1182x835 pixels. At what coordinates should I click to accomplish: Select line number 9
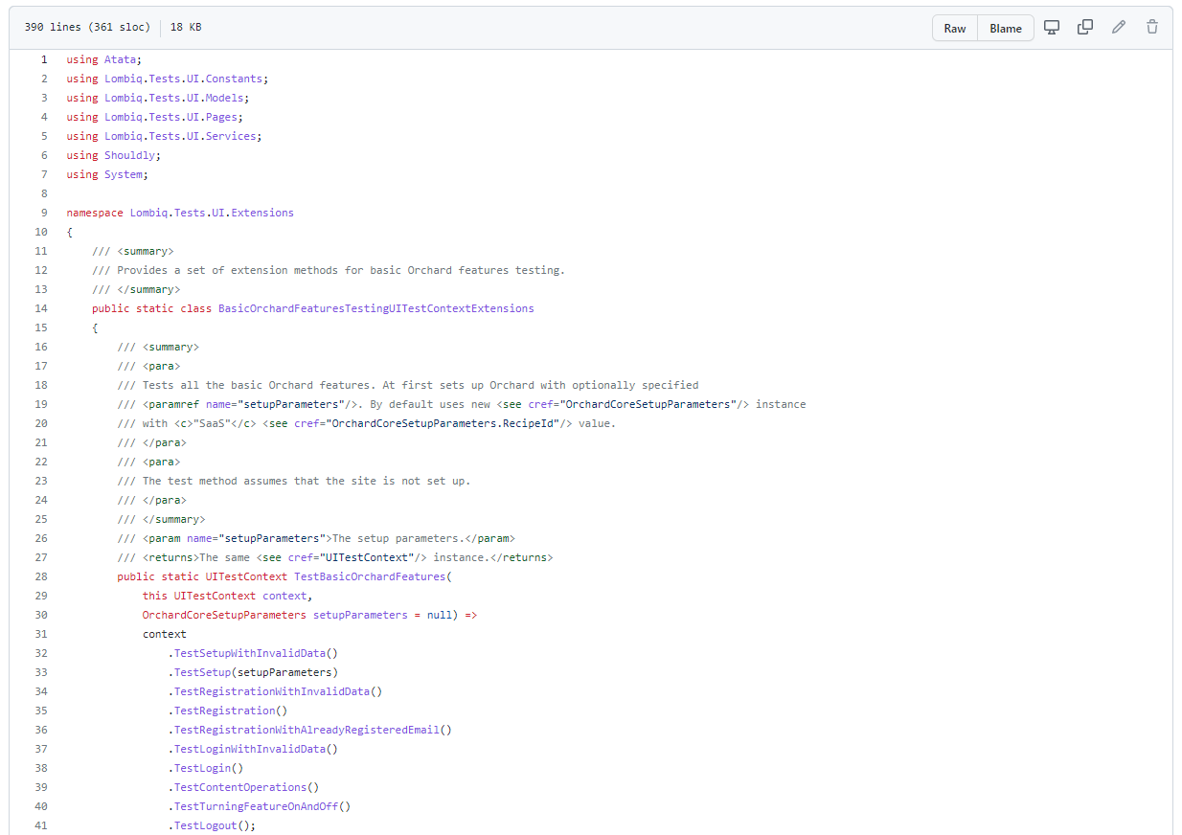[43, 213]
